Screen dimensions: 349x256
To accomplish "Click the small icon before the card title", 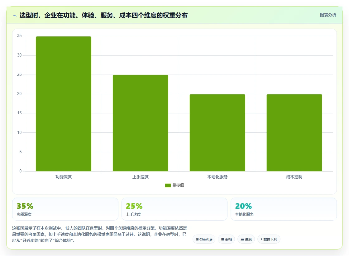I will pos(15,16).
